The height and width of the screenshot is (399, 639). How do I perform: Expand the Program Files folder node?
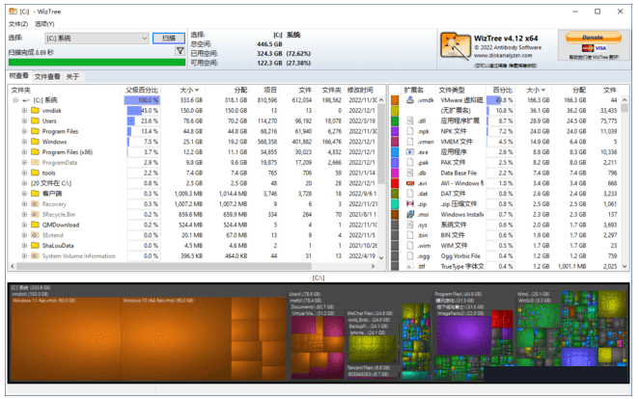click(24, 131)
